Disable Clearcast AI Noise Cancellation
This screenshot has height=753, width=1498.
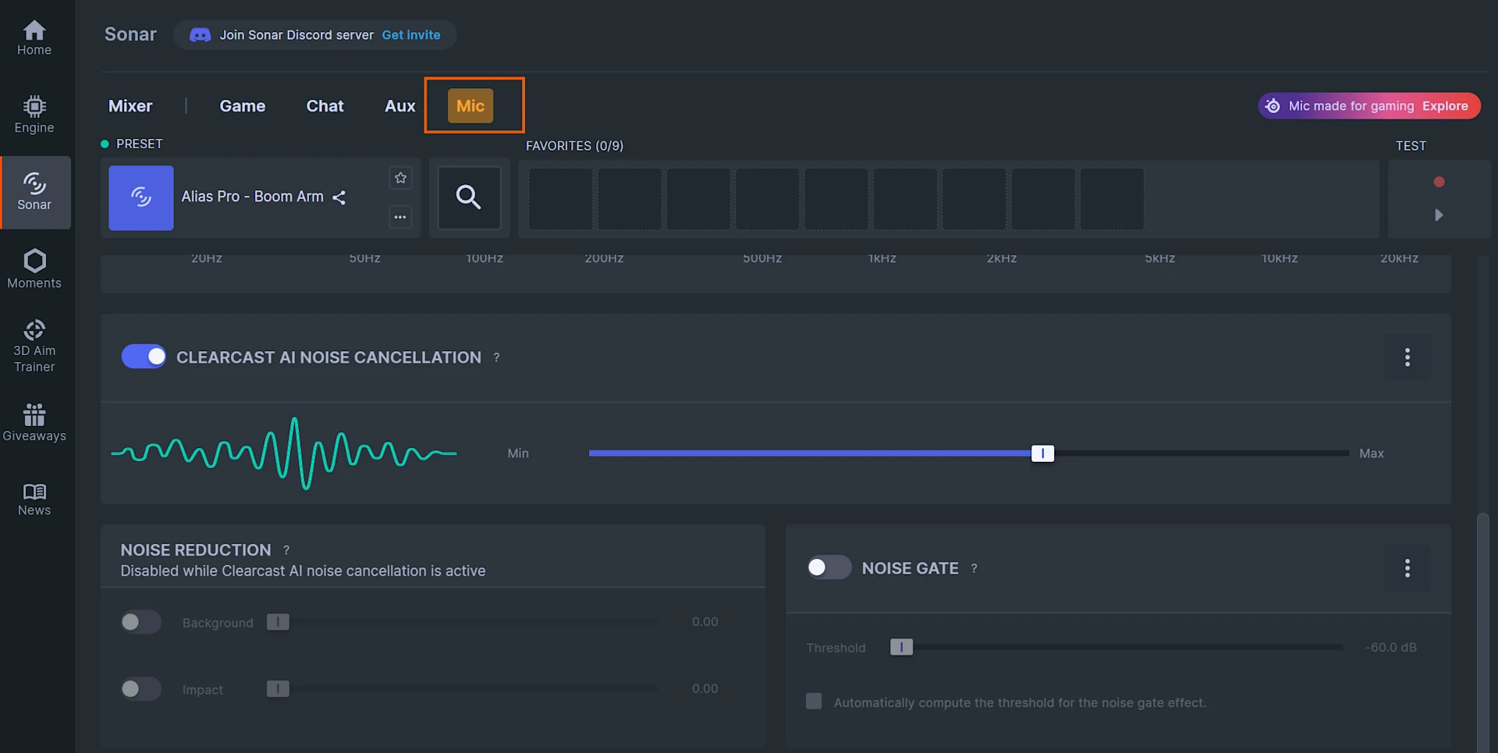pyautogui.click(x=144, y=357)
